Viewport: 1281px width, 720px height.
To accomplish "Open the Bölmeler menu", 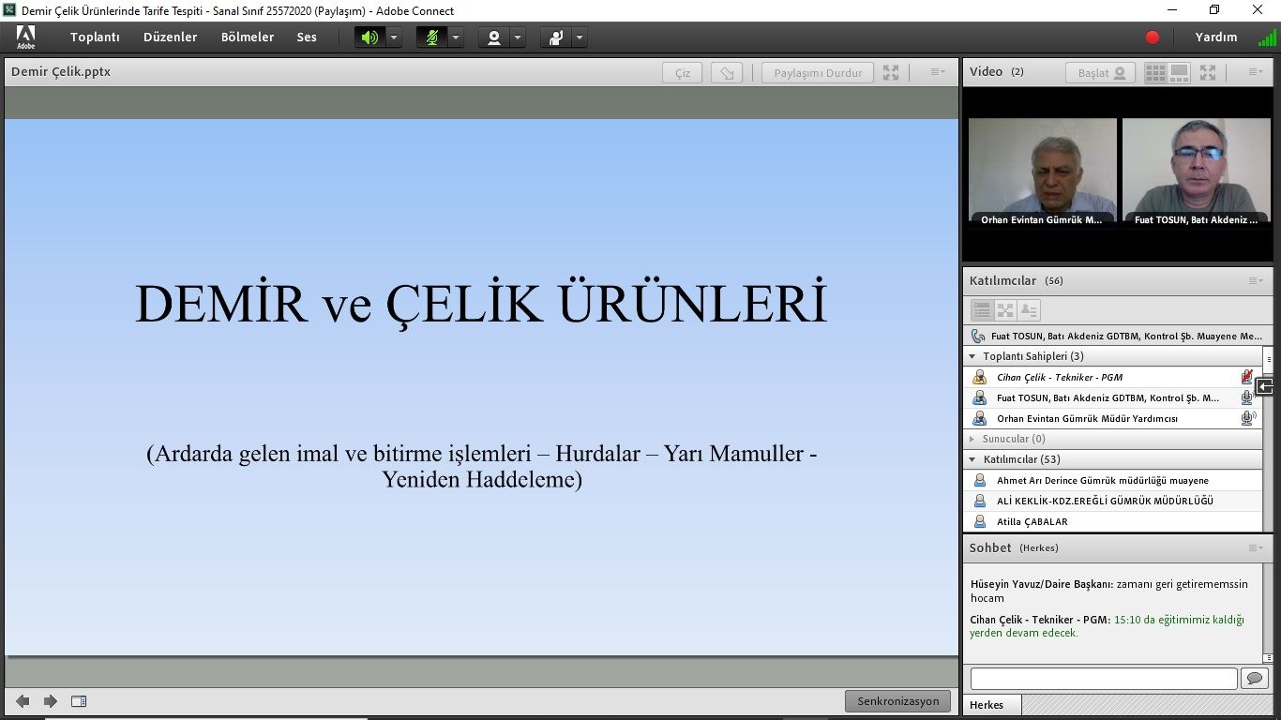I will (x=248, y=37).
